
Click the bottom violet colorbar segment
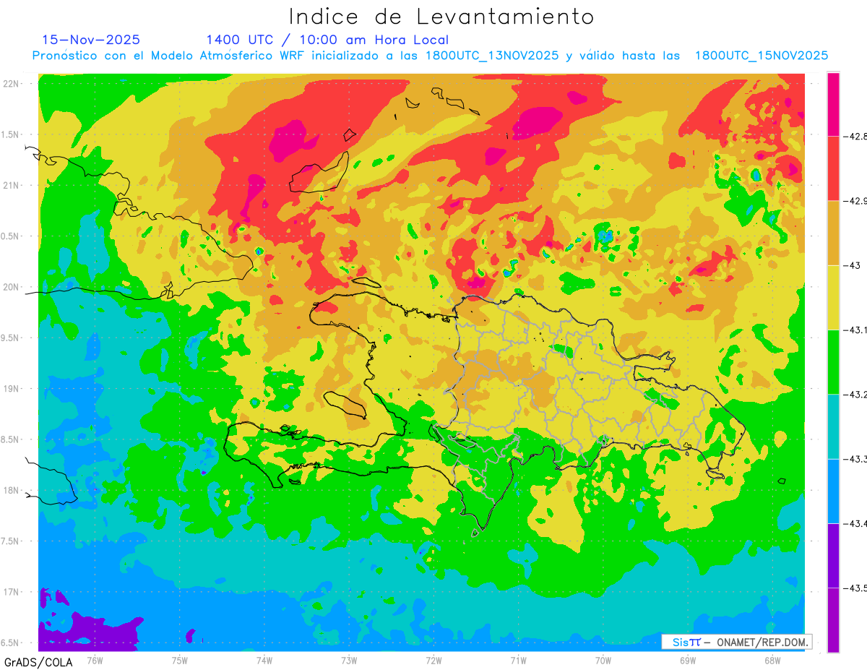[x=833, y=620]
